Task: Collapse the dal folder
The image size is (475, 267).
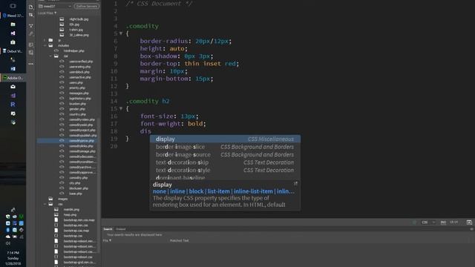Action: click(50, 56)
